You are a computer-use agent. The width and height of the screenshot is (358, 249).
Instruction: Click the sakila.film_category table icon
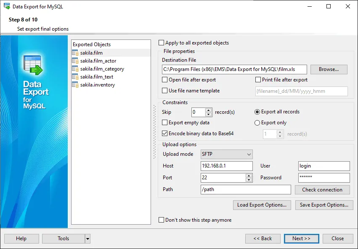tap(75, 69)
